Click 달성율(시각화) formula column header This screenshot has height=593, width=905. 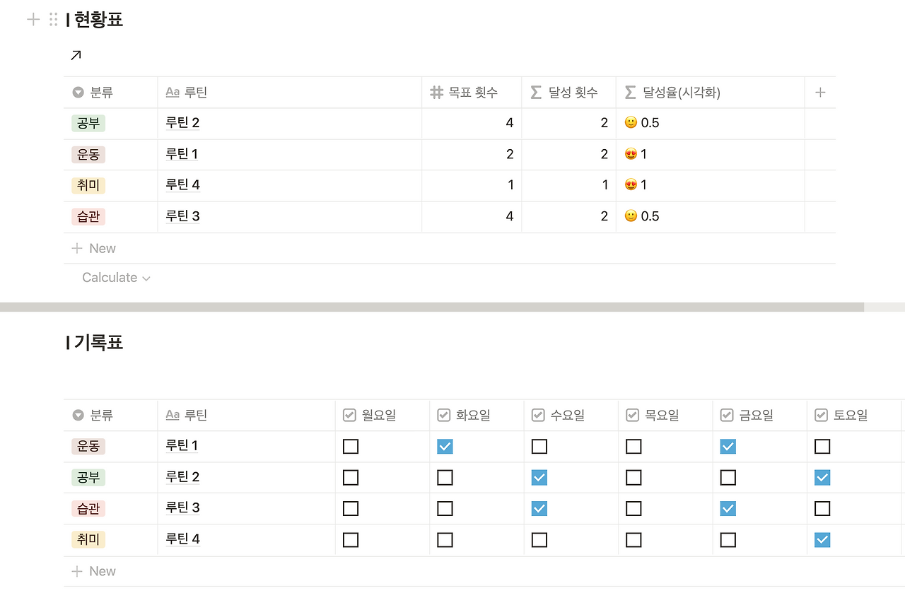point(710,92)
